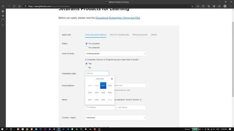Open the Visual Studio Code taskbar icon
The width and height of the screenshot is (234, 131).
pos(68,129)
